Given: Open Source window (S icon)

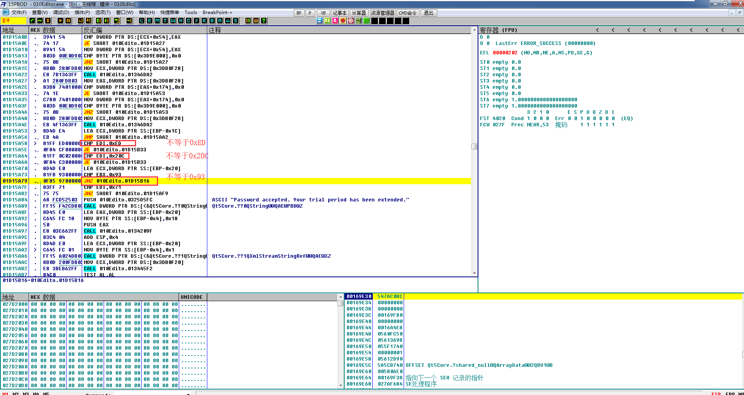Looking at the screenshot, I should (235, 21).
